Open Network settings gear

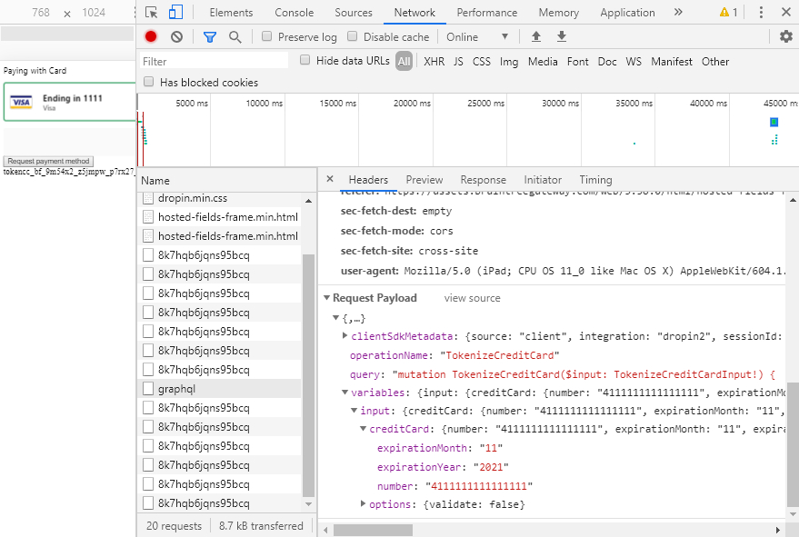(786, 37)
